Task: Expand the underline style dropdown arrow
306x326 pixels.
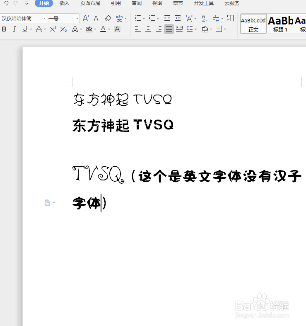Action: (x=31, y=29)
